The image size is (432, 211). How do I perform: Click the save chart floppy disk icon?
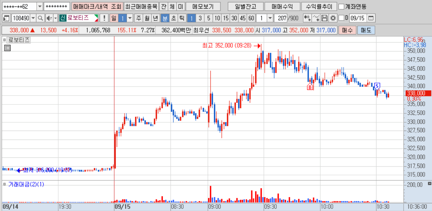point(325,18)
